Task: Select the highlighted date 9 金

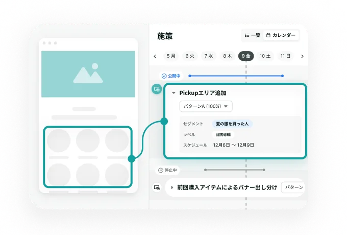Action: tap(246, 56)
